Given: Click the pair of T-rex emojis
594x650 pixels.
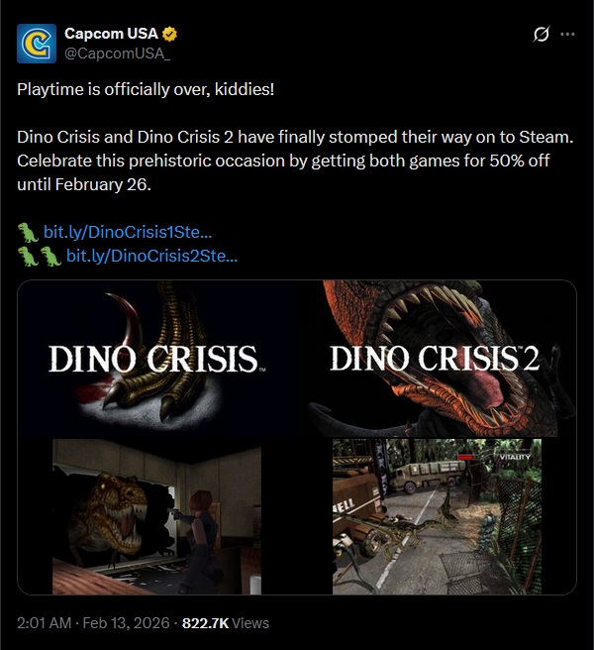Looking at the screenshot, I should (40, 257).
